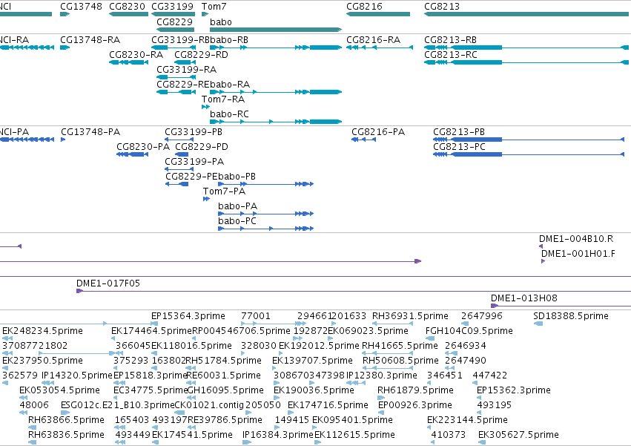Image resolution: width=631 pixels, height=446 pixels.
Task: Select the babo gene bar label
Action: click(220, 22)
